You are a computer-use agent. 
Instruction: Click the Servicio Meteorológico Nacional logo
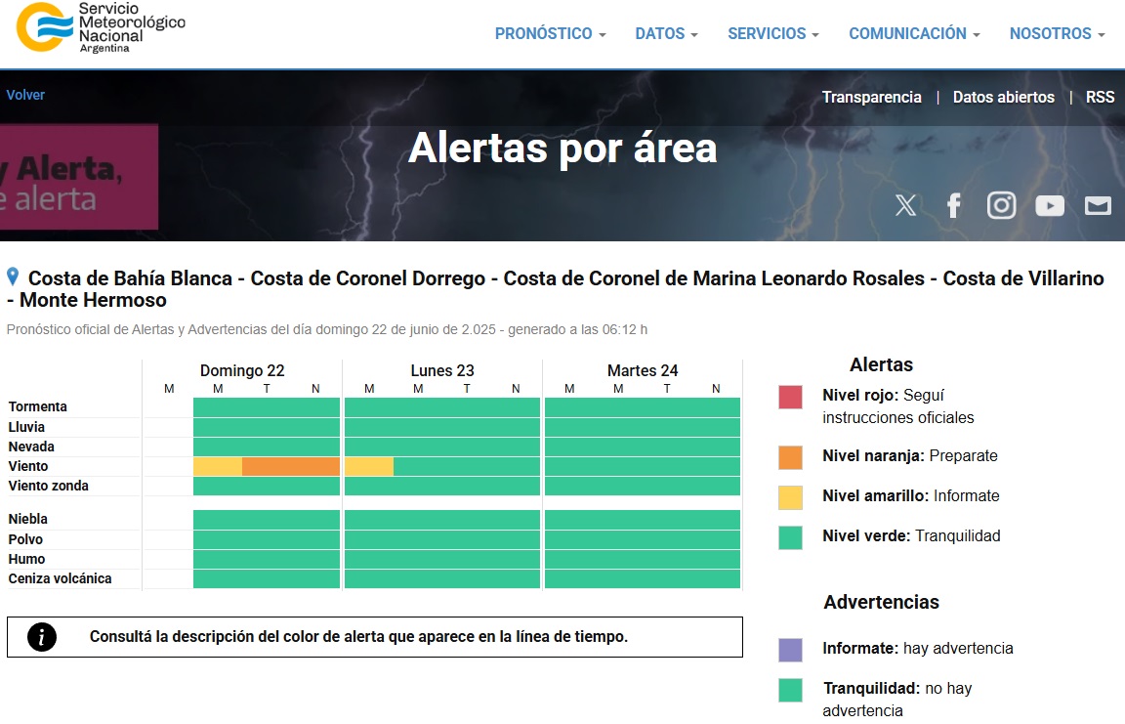click(101, 27)
